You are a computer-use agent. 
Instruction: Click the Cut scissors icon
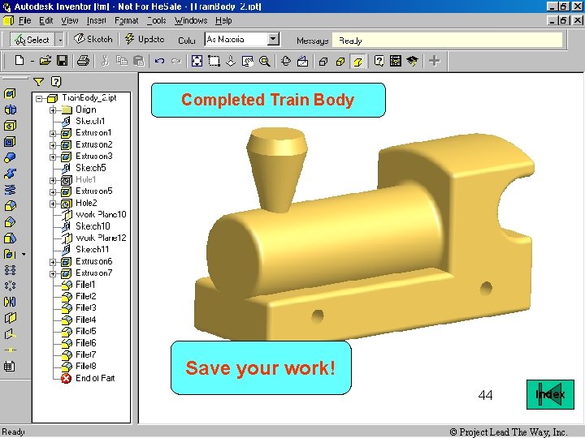(x=105, y=60)
